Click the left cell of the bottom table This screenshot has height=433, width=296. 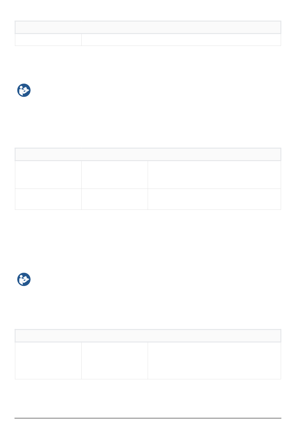coord(48,361)
